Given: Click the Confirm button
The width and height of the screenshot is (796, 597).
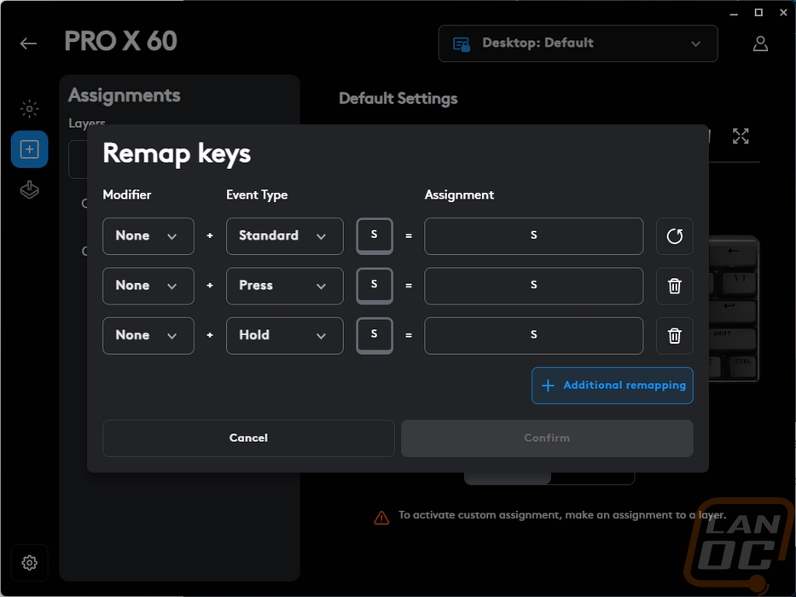Looking at the screenshot, I should point(547,438).
